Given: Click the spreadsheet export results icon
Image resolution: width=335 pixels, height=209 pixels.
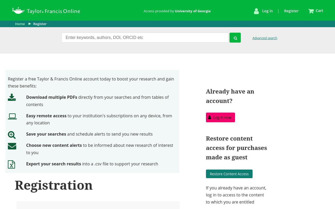Looking at the screenshot, I should [12, 164].
